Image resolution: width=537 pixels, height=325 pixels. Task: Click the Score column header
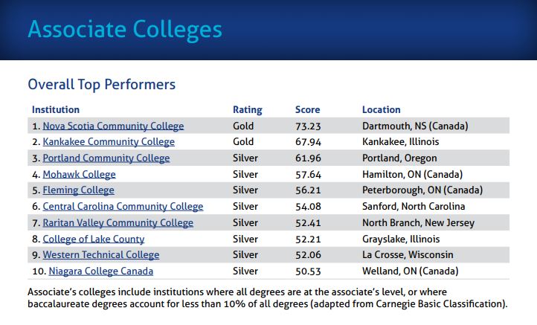(308, 110)
